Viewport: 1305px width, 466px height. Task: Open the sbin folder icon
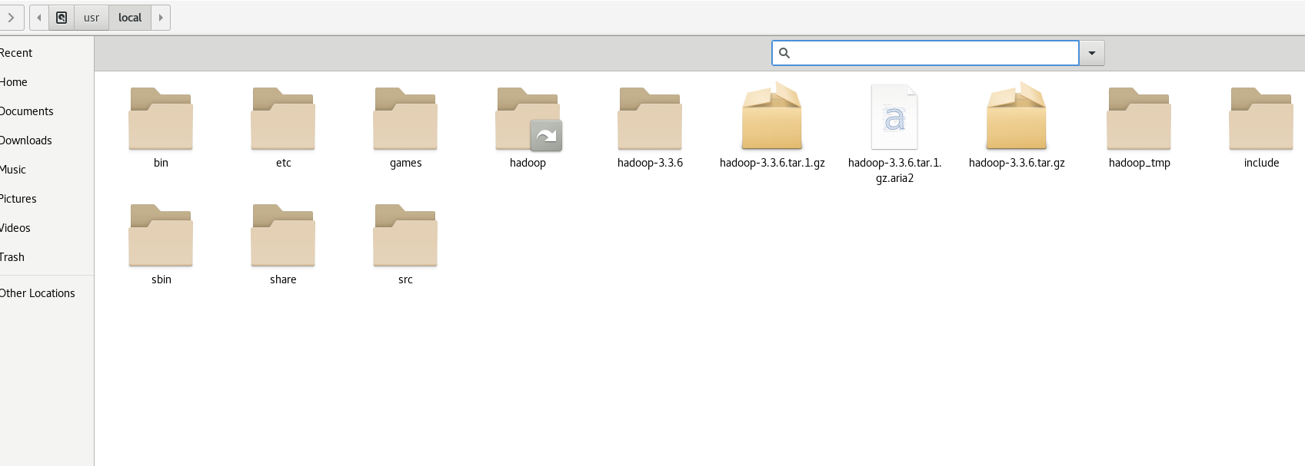161,235
